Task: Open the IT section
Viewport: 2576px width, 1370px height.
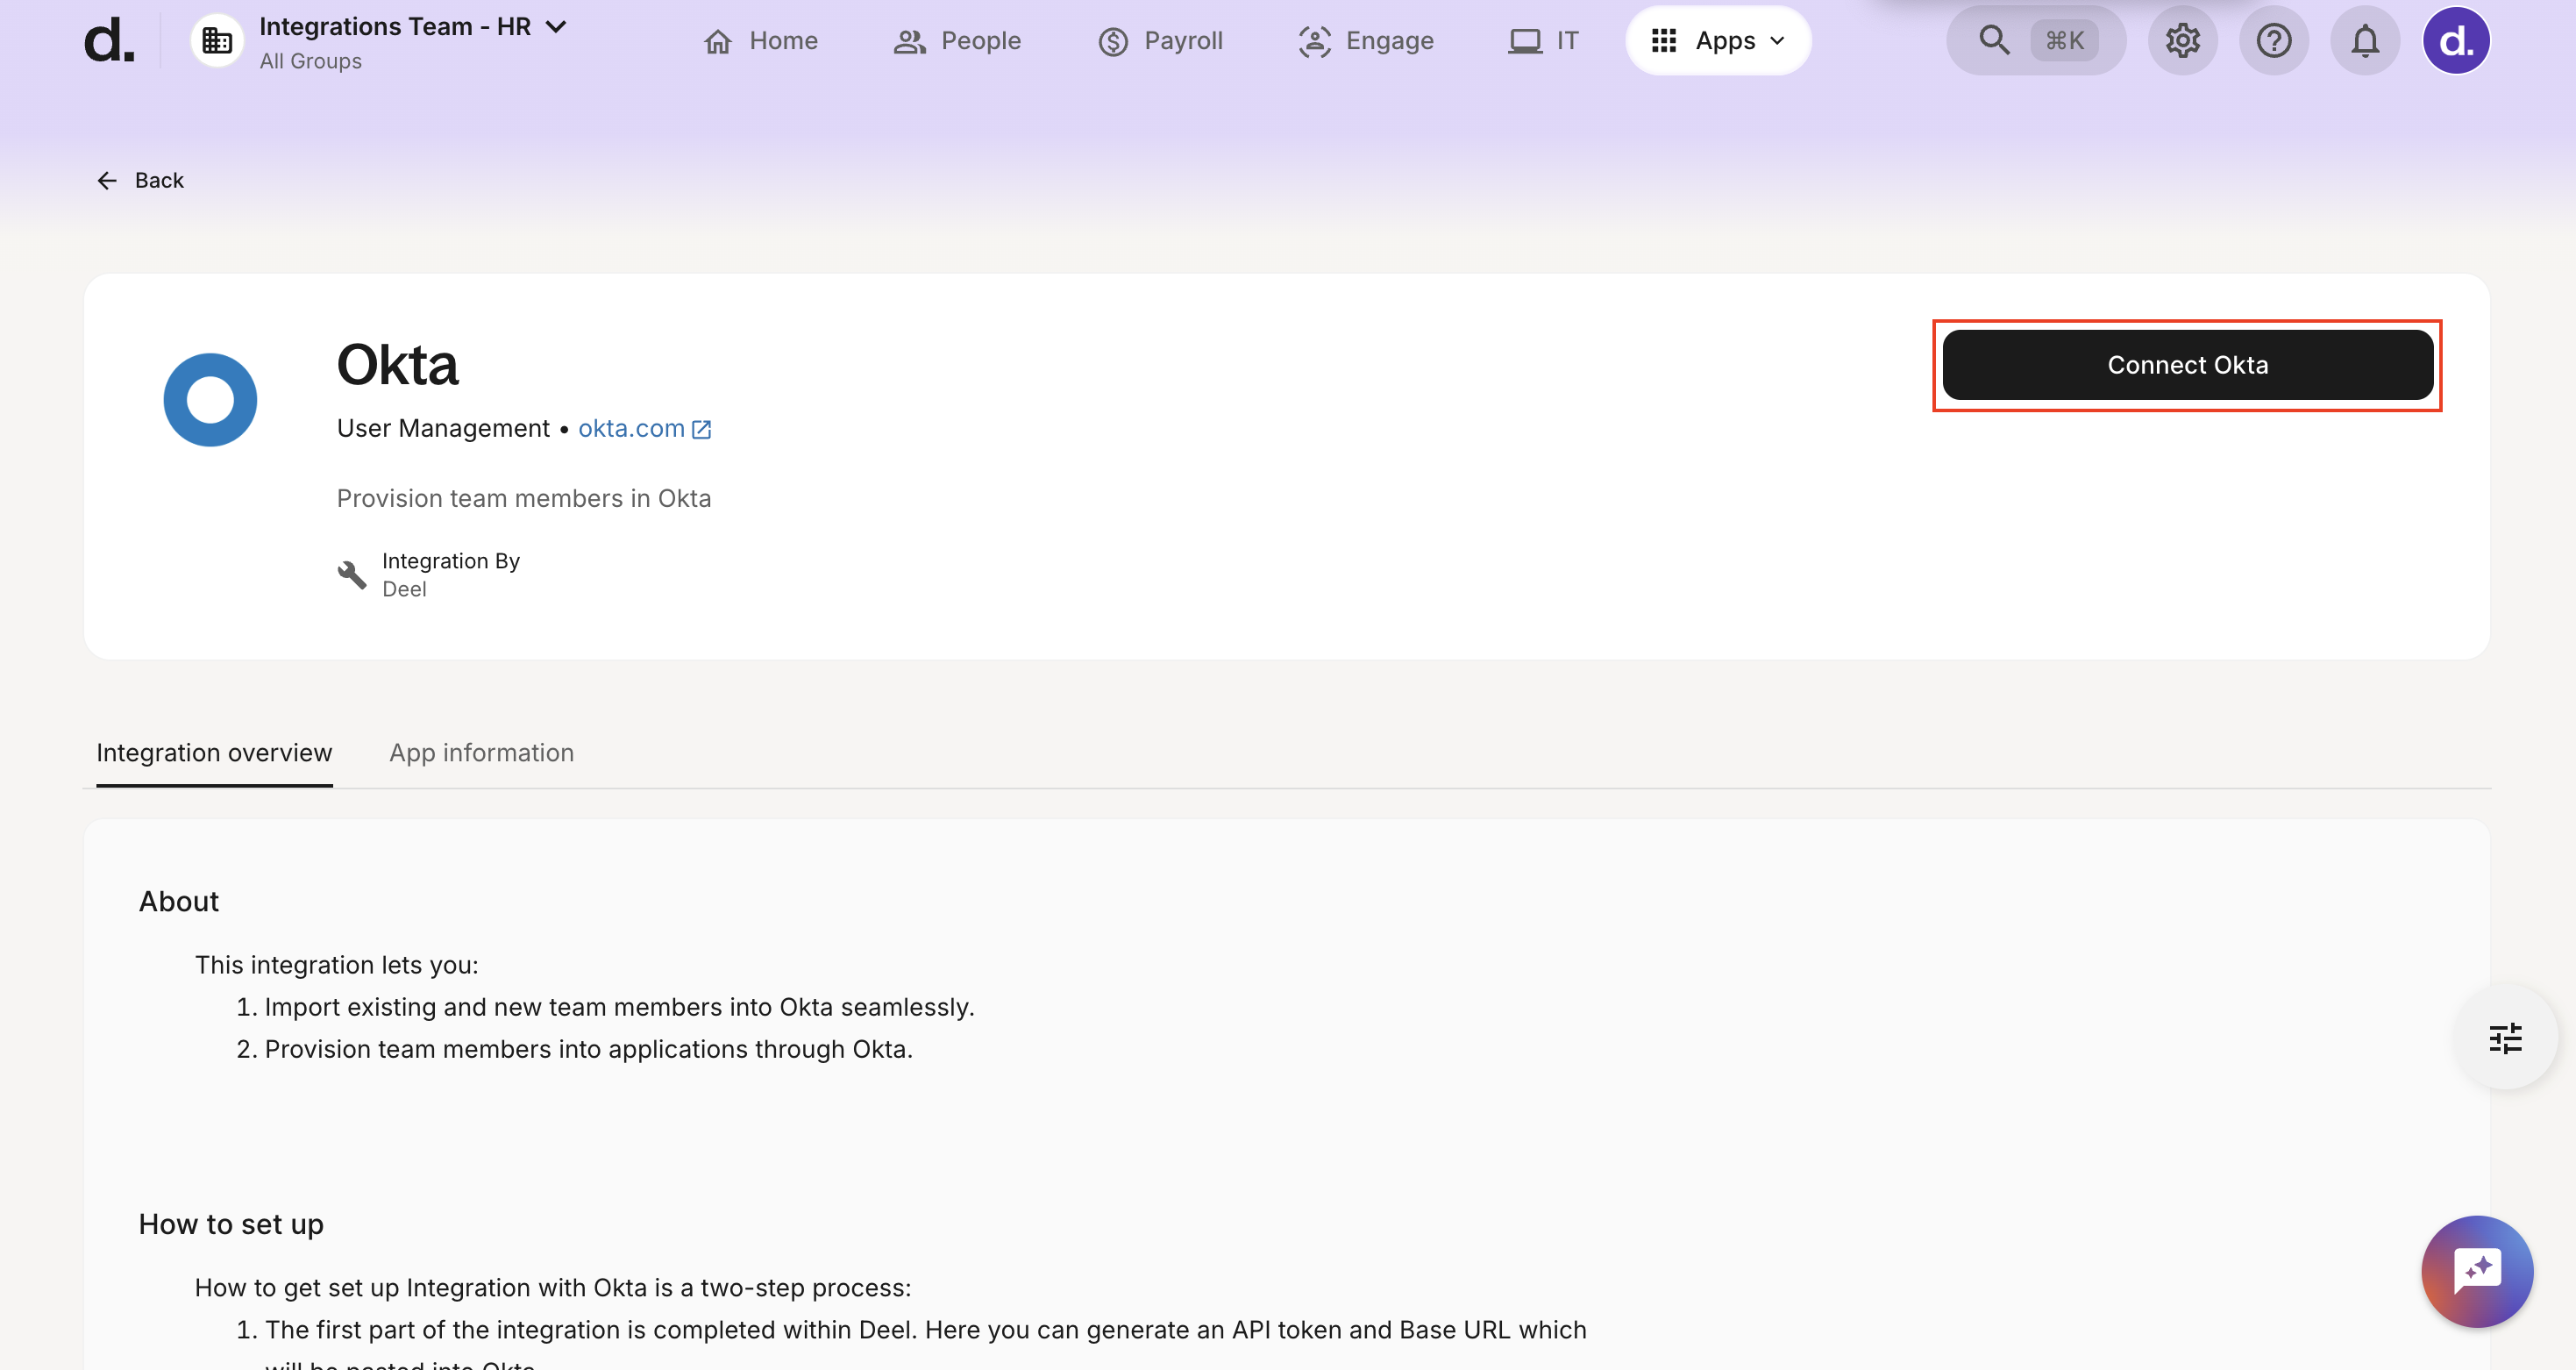Action: point(1543,41)
